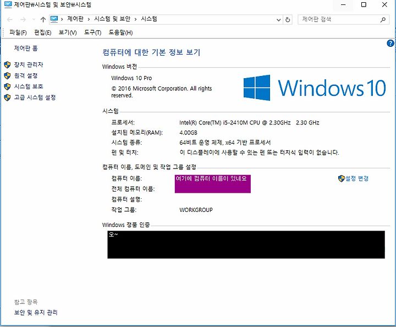
Task: Click the search magnifier icon
Action: click(383, 20)
